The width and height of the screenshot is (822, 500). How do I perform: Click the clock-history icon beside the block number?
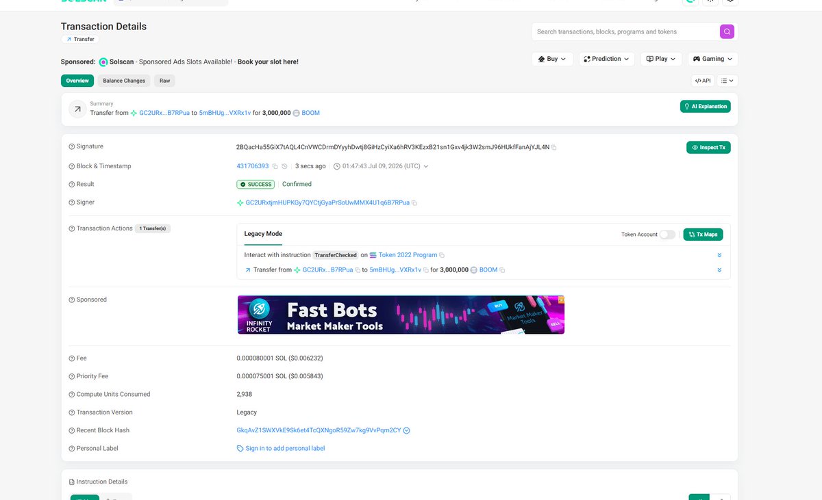pos(284,166)
